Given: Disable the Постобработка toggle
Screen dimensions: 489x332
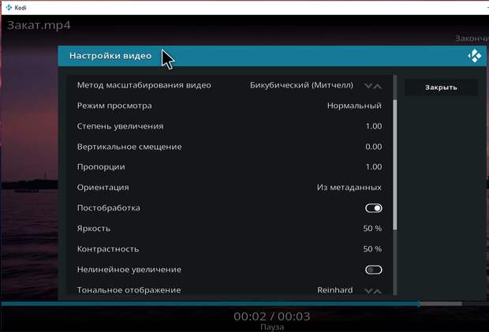Looking at the screenshot, I should [x=373, y=208].
